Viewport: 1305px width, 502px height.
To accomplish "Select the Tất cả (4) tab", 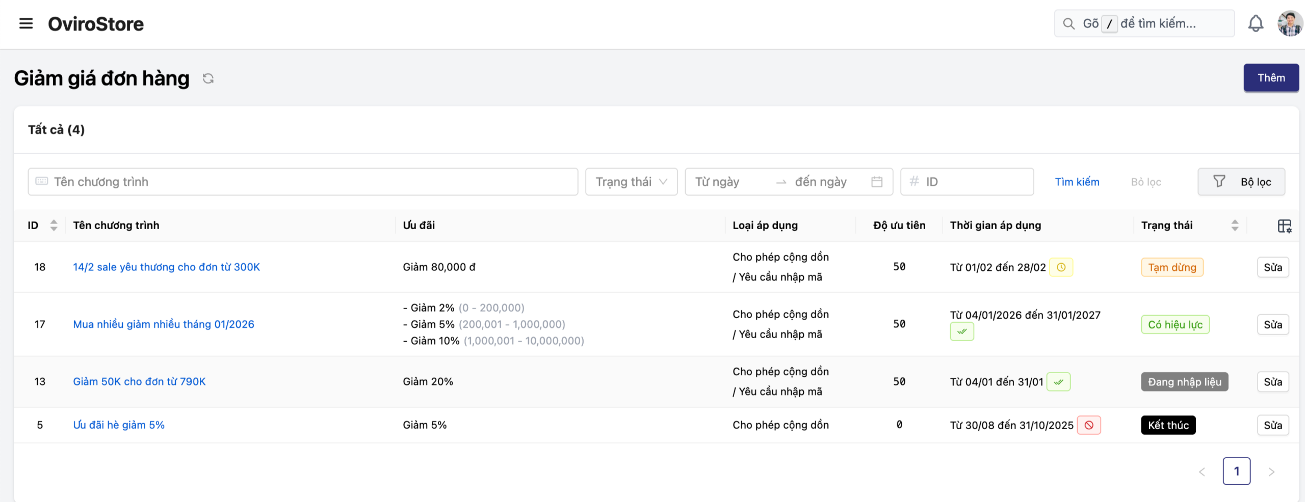I will click(56, 130).
